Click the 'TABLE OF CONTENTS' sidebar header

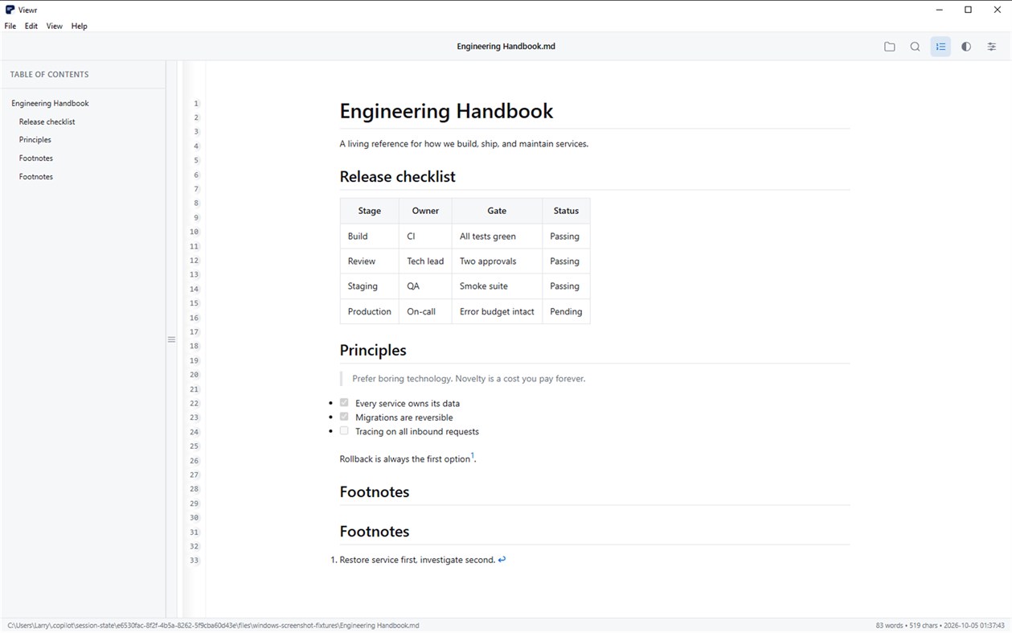pos(49,74)
